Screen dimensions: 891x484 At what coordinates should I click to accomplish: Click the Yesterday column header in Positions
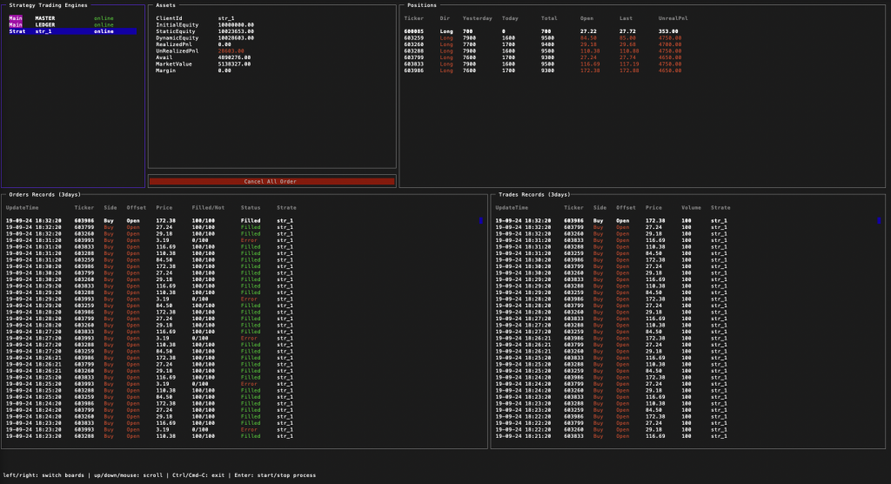coord(478,18)
